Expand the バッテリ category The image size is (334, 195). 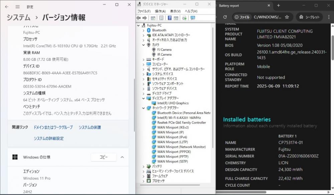143,167
